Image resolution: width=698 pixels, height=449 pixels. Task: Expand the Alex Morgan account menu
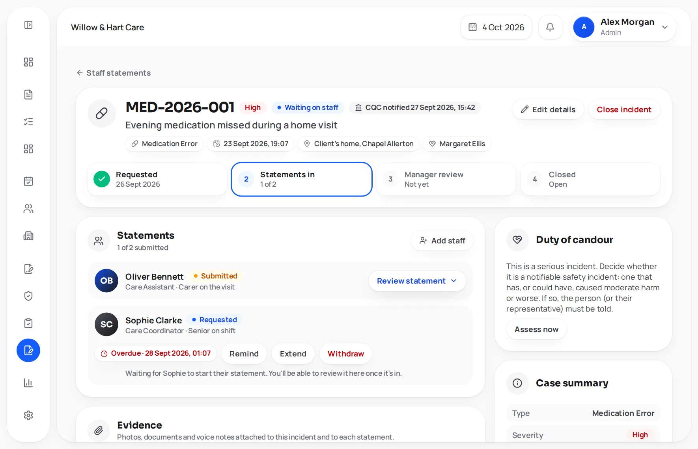click(x=623, y=27)
